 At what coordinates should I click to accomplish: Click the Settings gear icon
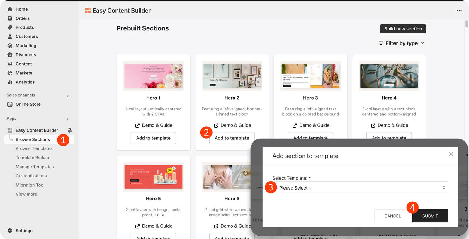(10, 231)
